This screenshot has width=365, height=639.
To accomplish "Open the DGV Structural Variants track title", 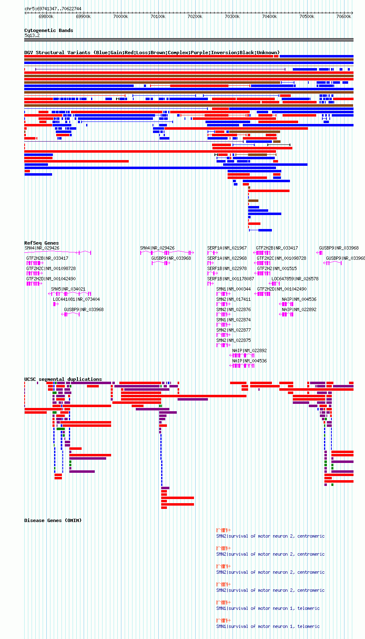I will click(x=152, y=53).
